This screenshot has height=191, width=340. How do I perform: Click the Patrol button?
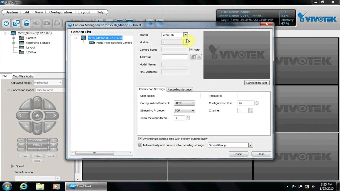coord(37,156)
